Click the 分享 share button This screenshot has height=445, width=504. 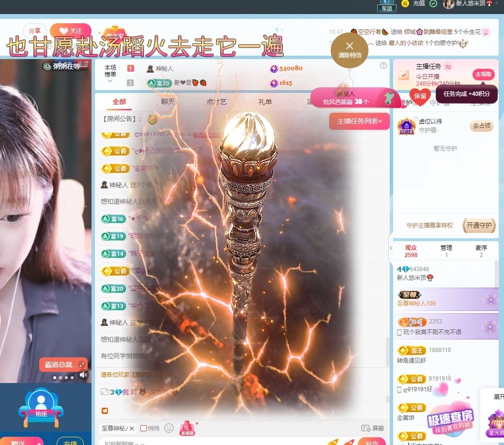coord(35,31)
